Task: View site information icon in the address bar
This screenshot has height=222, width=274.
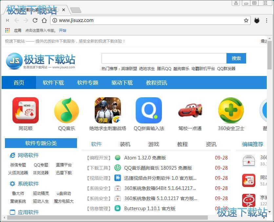Action: coord(55,20)
